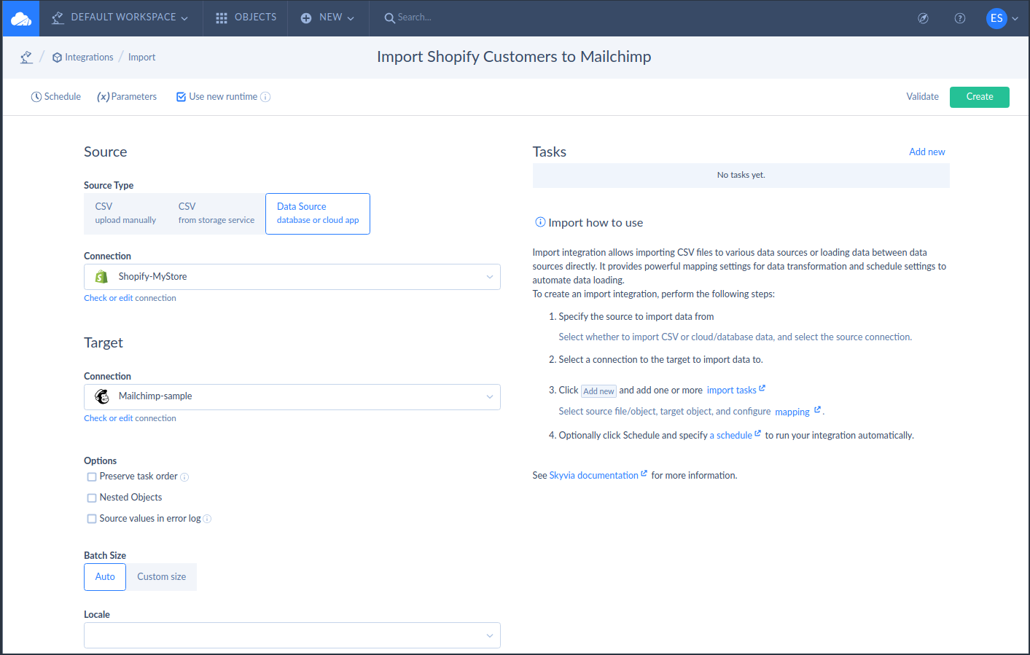Image resolution: width=1030 pixels, height=655 pixels.
Task: Click the Objects grid icon
Action: 222,17
